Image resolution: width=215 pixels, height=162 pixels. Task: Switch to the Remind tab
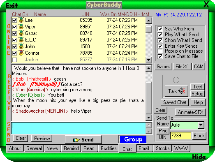(x=71, y=148)
